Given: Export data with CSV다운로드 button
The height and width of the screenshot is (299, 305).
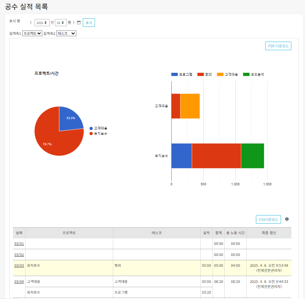Looking at the screenshot, I should (268, 219).
